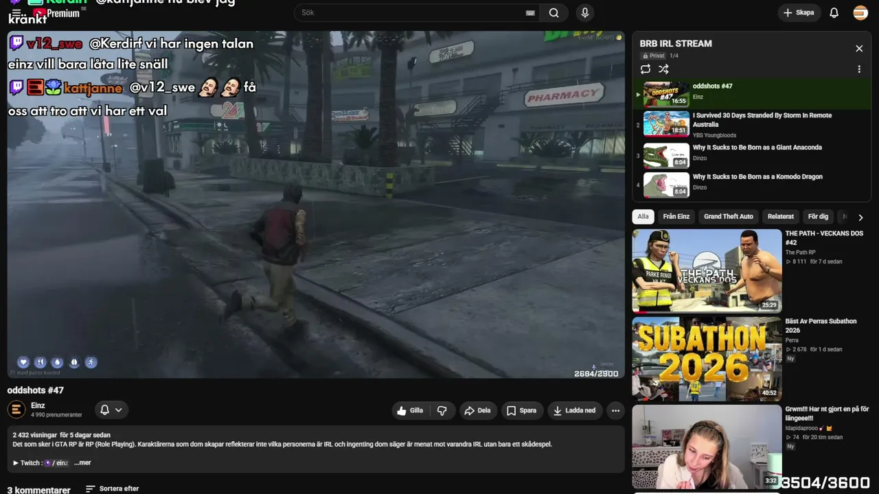Open 'Bäst Av Perras Subathon 2026' title
Viewport: 879px width, 494px height.
click(821, 326)
